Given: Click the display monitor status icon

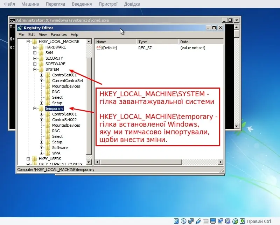Looking at the screenshot, I should tap(213, 221).
